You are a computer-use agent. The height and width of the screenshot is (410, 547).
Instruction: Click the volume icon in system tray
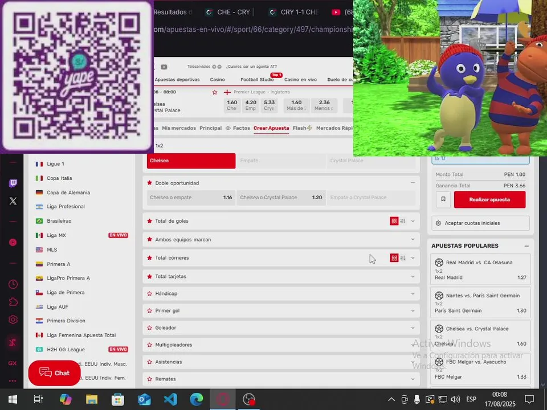tap(455, 399)
